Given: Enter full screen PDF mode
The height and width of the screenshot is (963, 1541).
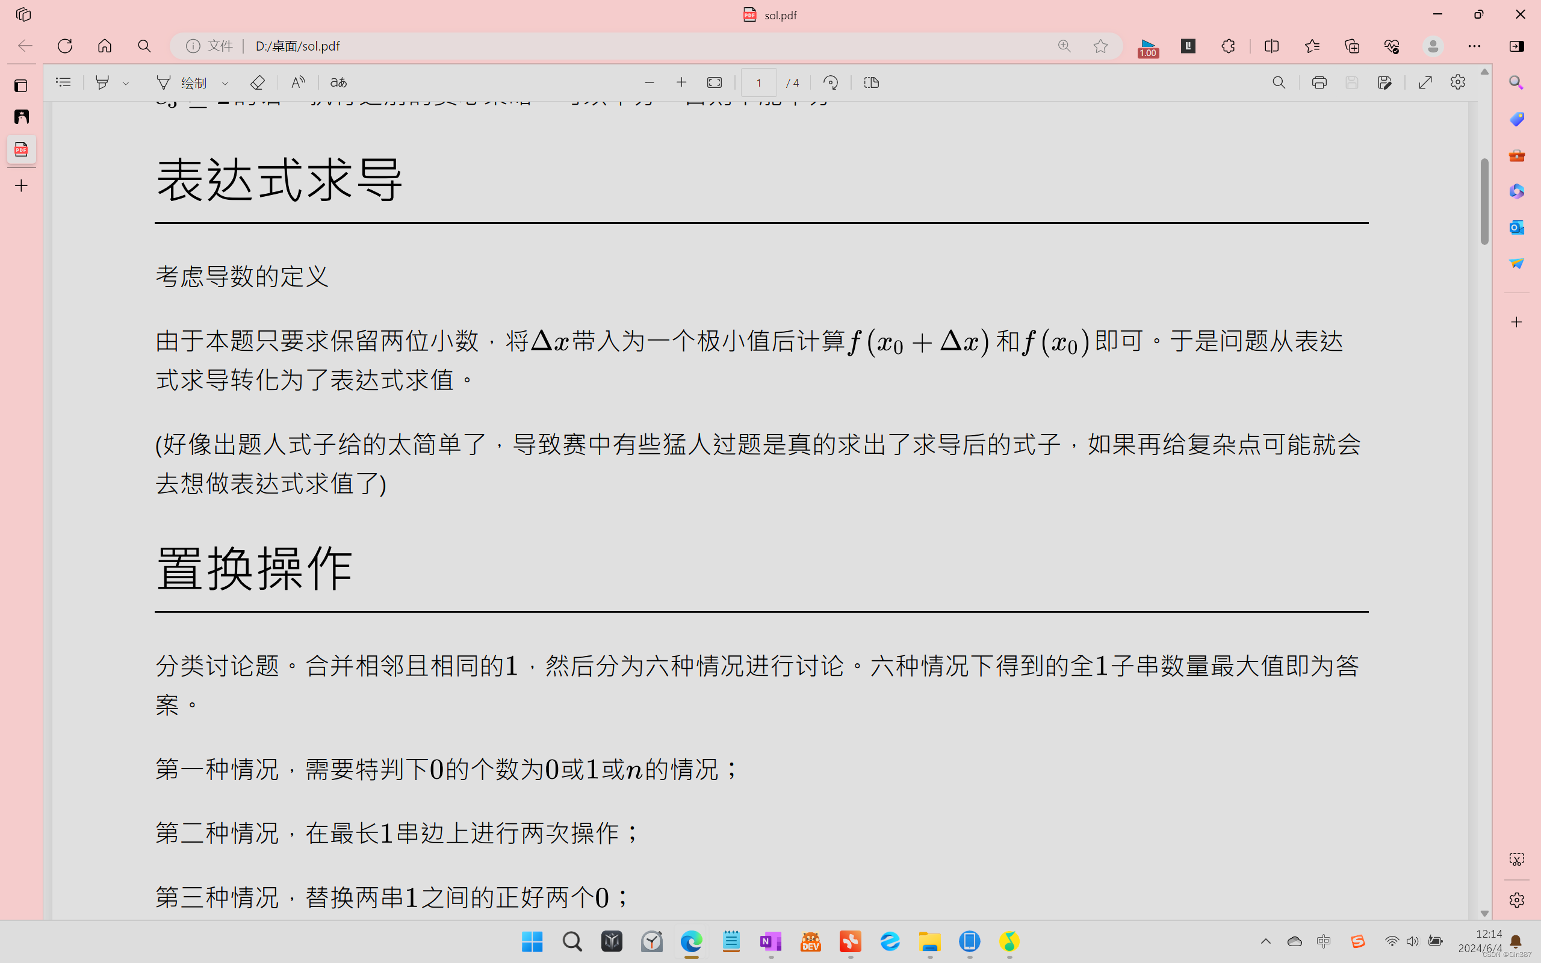Looking at the screenshot, I should tap(1425, 82).
